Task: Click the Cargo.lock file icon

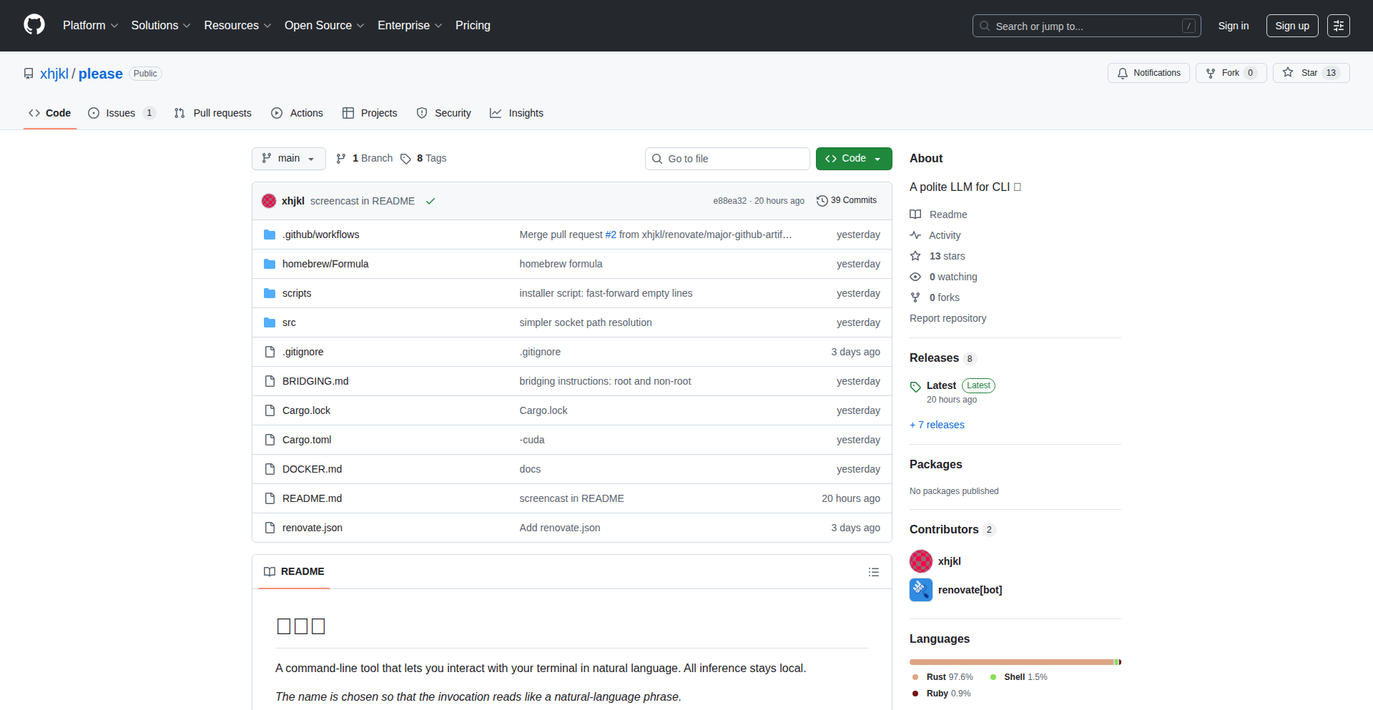Action: coord(270,410)
